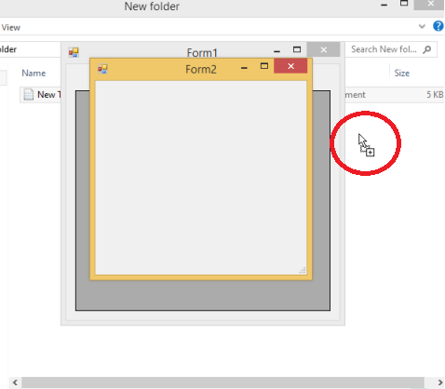
Task: Open Explorer help question mark icon
Action: [438, 26]
